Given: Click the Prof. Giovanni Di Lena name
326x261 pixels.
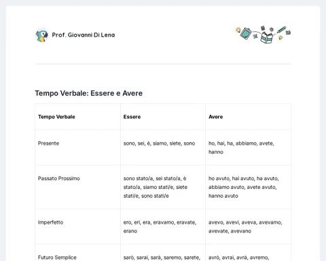Looking at the screenshot, I should coord(84,35).
